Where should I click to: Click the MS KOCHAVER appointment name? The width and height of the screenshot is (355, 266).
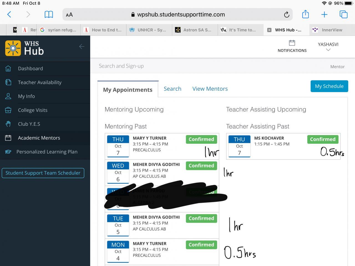(269, 138)
